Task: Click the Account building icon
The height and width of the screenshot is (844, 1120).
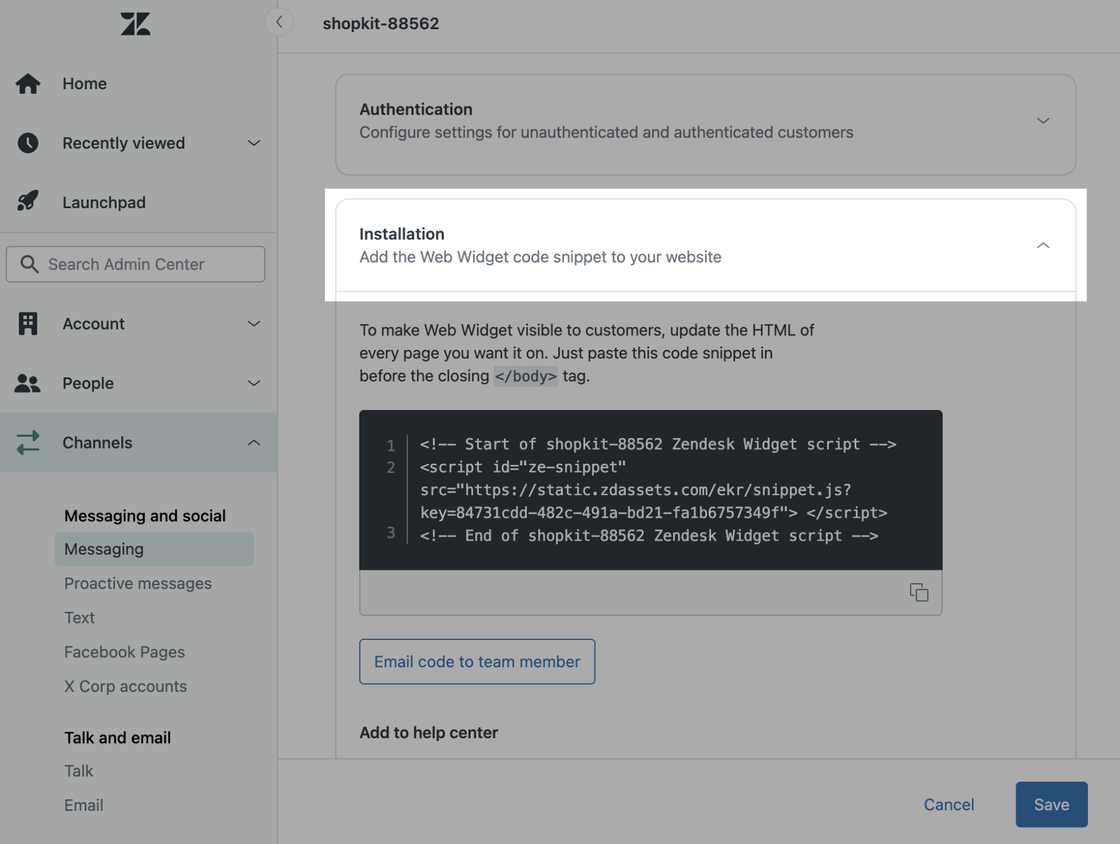Action: click(27, 324)
